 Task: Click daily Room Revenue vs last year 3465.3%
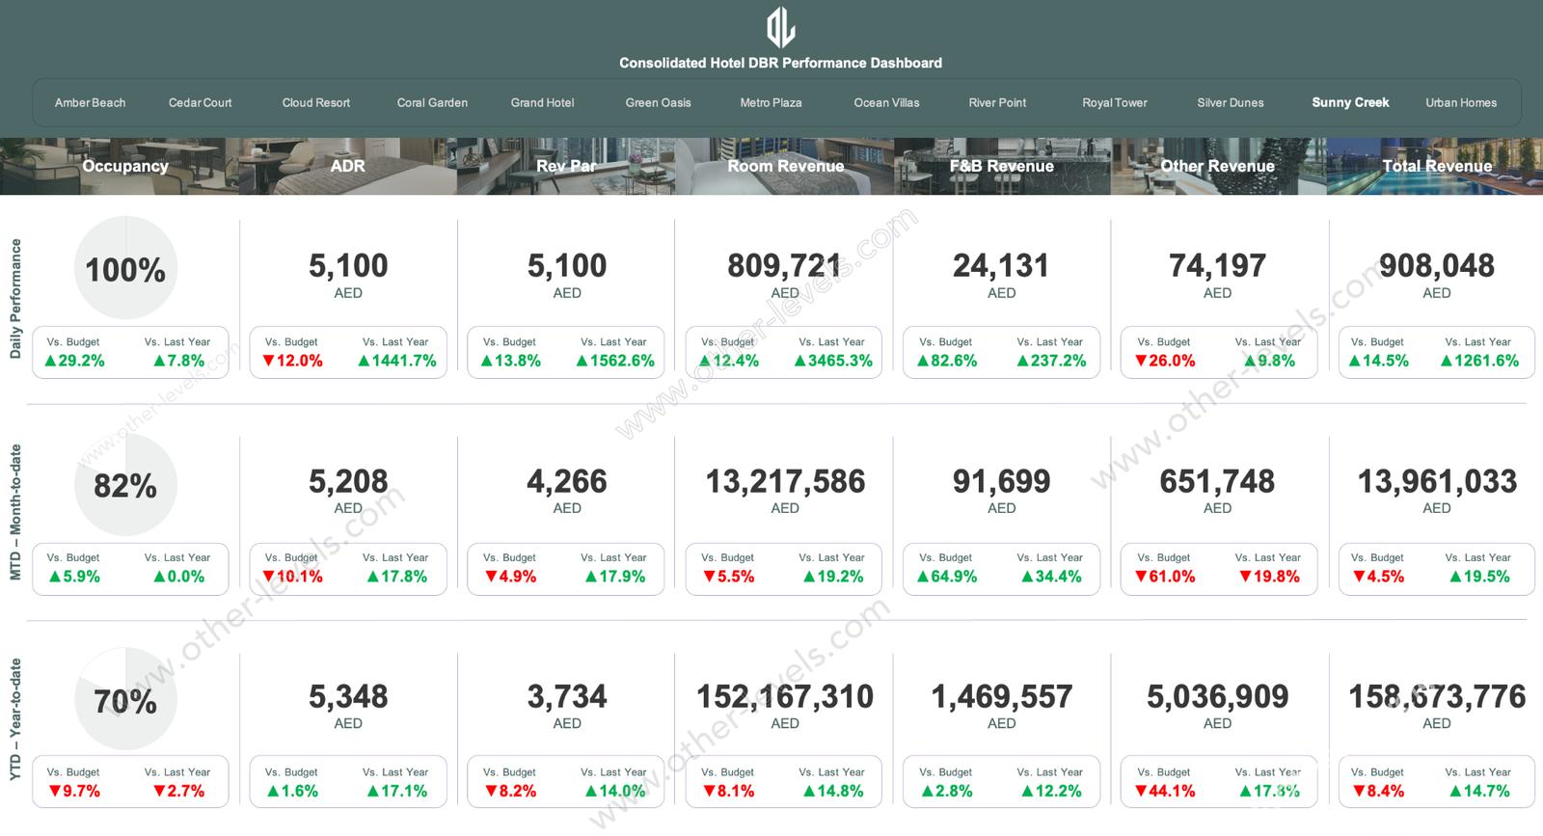[x=833, y=361]
